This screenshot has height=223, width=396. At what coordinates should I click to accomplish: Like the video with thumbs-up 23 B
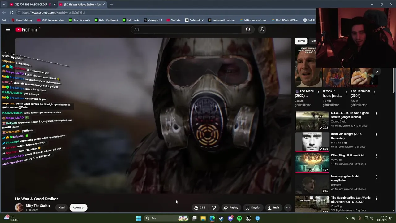tap(200, 208)
